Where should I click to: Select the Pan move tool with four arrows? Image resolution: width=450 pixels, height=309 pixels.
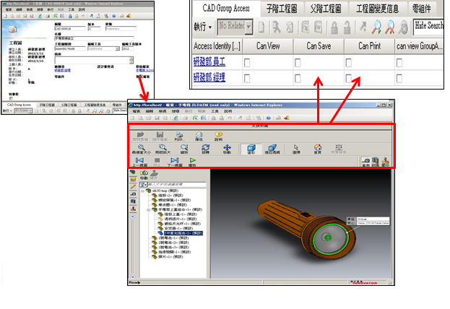coord(227,149)
